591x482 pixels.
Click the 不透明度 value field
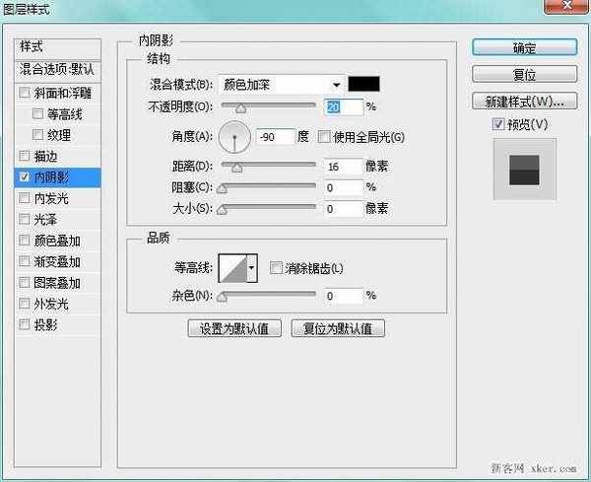tap(344, 107)
